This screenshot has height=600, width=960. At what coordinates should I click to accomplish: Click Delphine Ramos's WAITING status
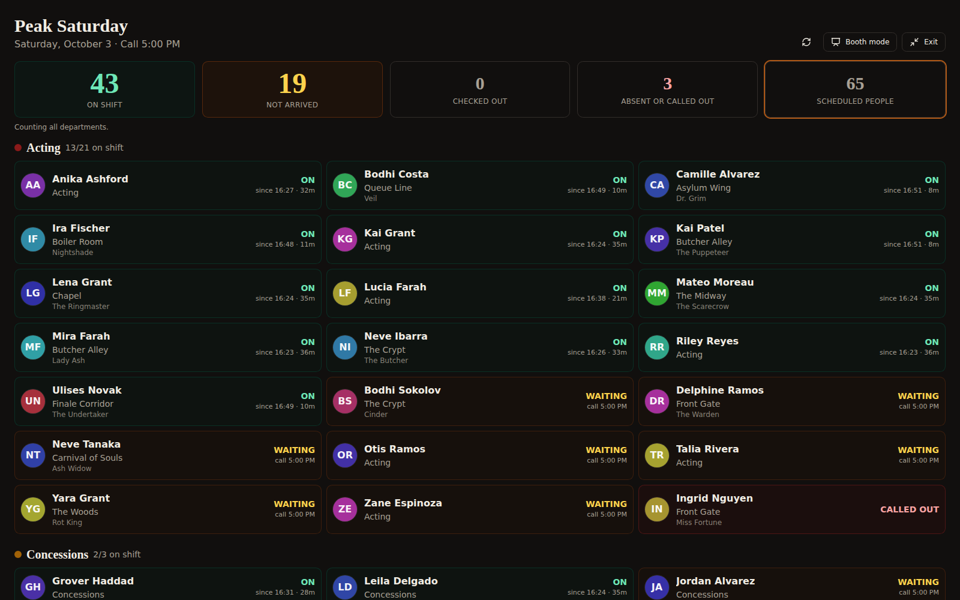918,396
